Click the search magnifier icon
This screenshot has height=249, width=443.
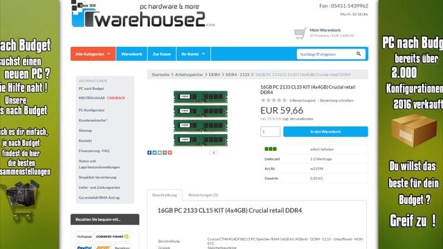point(359,54)
